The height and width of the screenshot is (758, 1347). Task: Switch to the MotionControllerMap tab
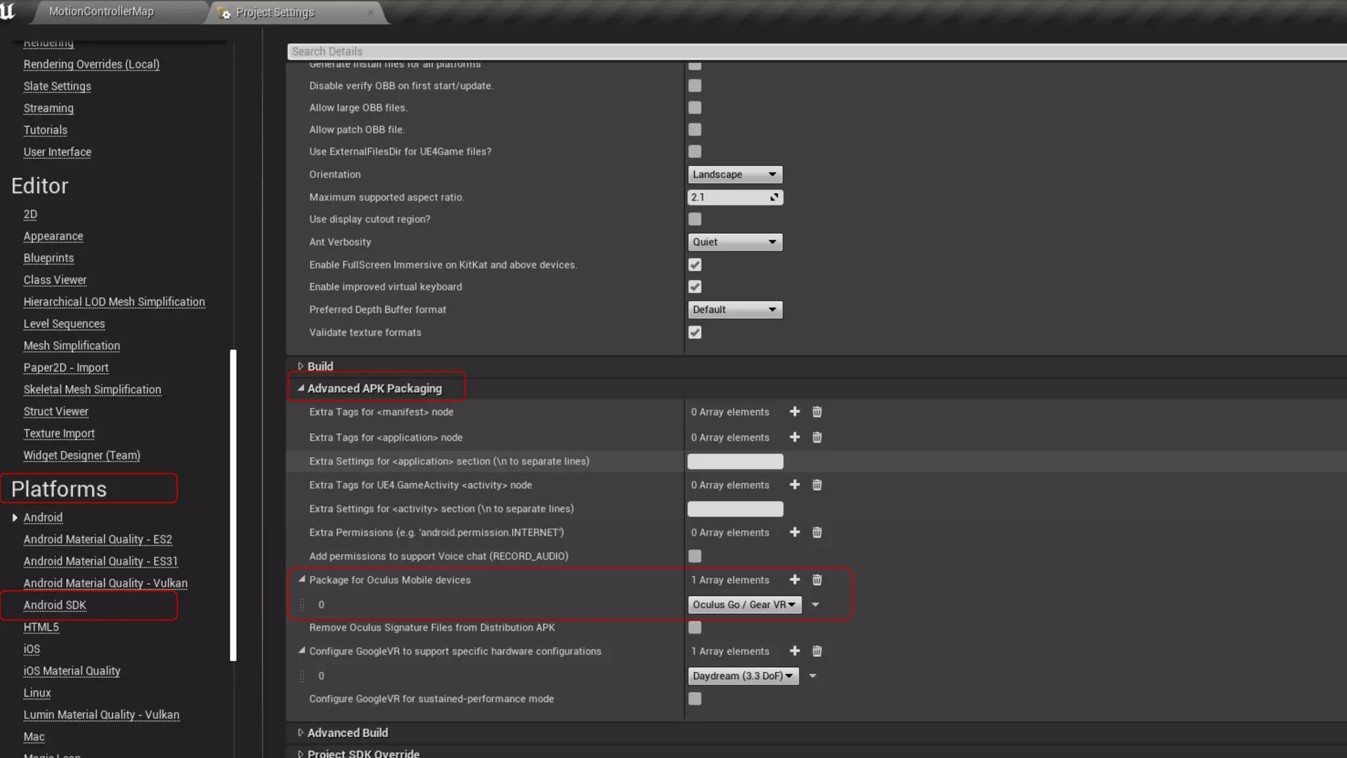(x=101, y=12)
